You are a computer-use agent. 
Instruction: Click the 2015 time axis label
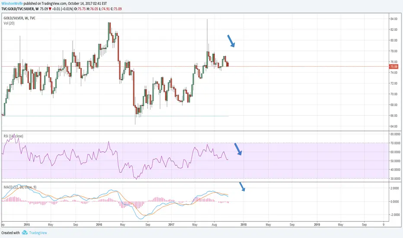[x=27, y=225]
